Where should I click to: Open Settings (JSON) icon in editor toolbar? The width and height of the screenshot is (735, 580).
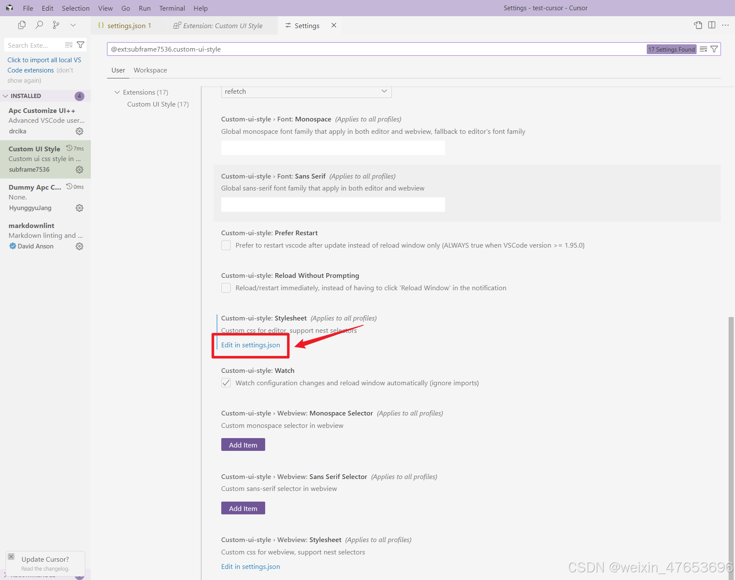698,25
